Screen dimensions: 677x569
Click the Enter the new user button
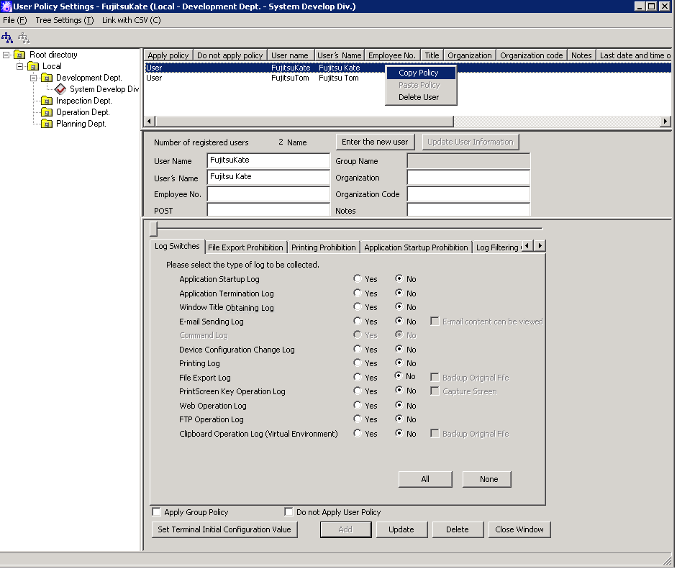pyautogui.click(x=375, y=142)
